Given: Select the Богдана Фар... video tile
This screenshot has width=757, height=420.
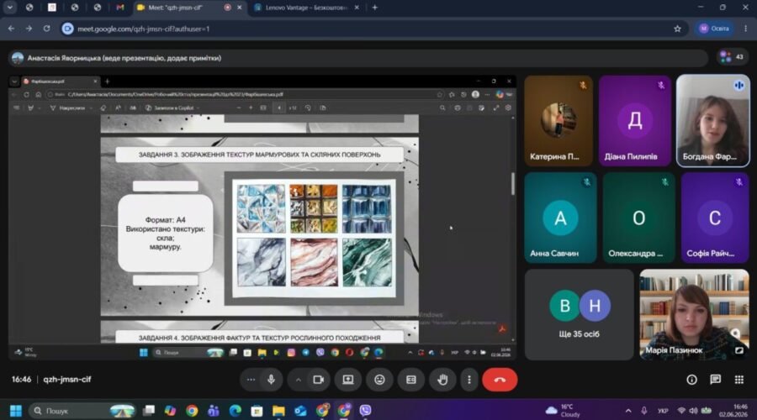Looking at the screenshot, I should (713, 121).
